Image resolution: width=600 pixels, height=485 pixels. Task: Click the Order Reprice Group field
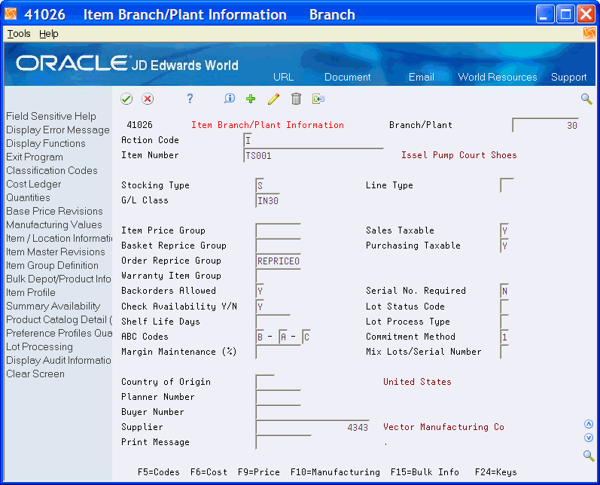click(278, 261)
